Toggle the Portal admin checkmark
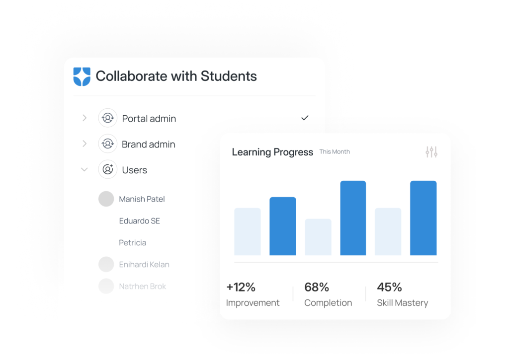The image size is (509, 364). [x=305, y=118]
